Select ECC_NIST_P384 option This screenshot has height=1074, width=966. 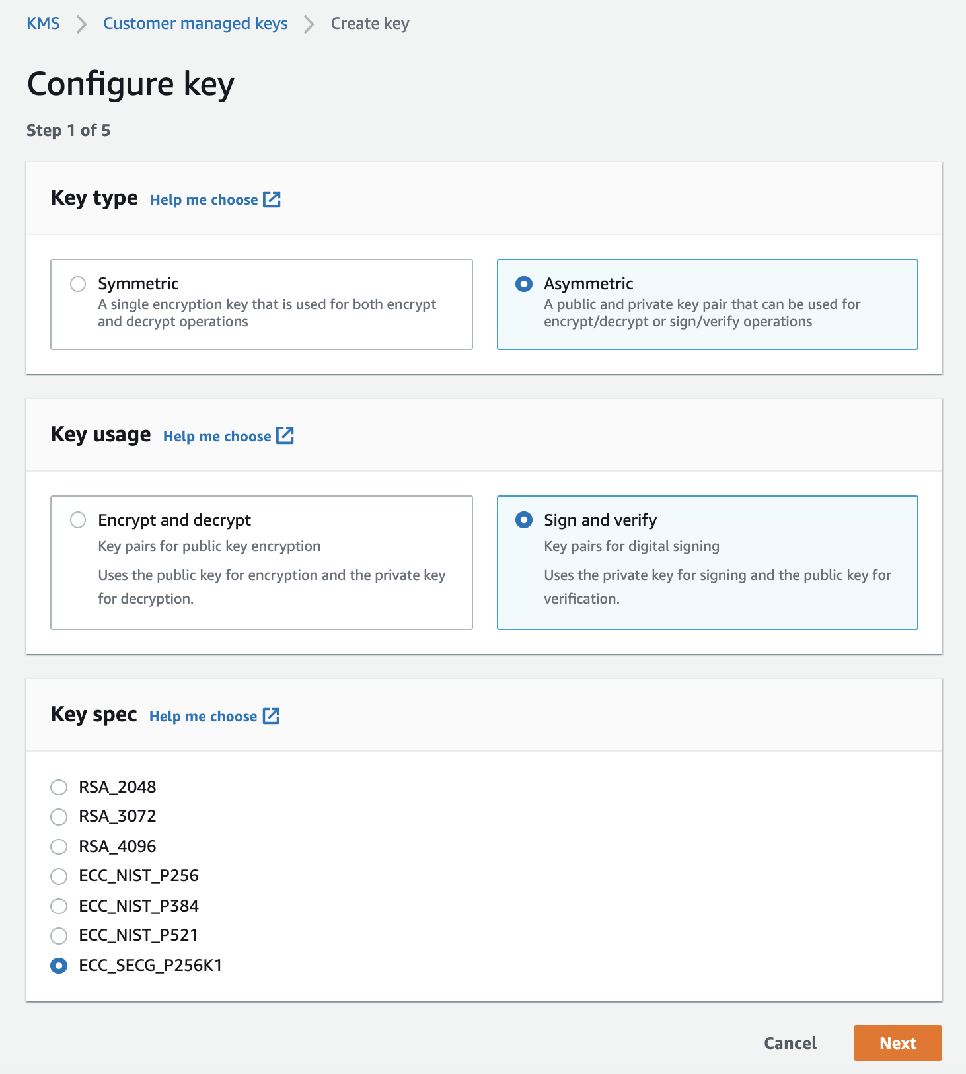pos(59,906)
